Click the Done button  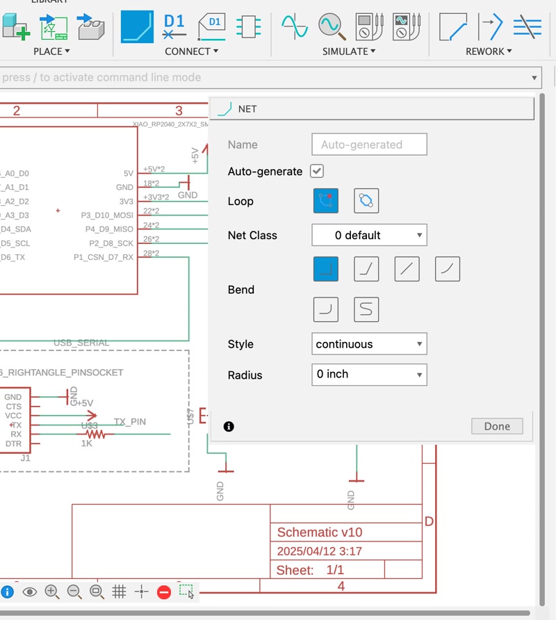(x=497, y=426)
